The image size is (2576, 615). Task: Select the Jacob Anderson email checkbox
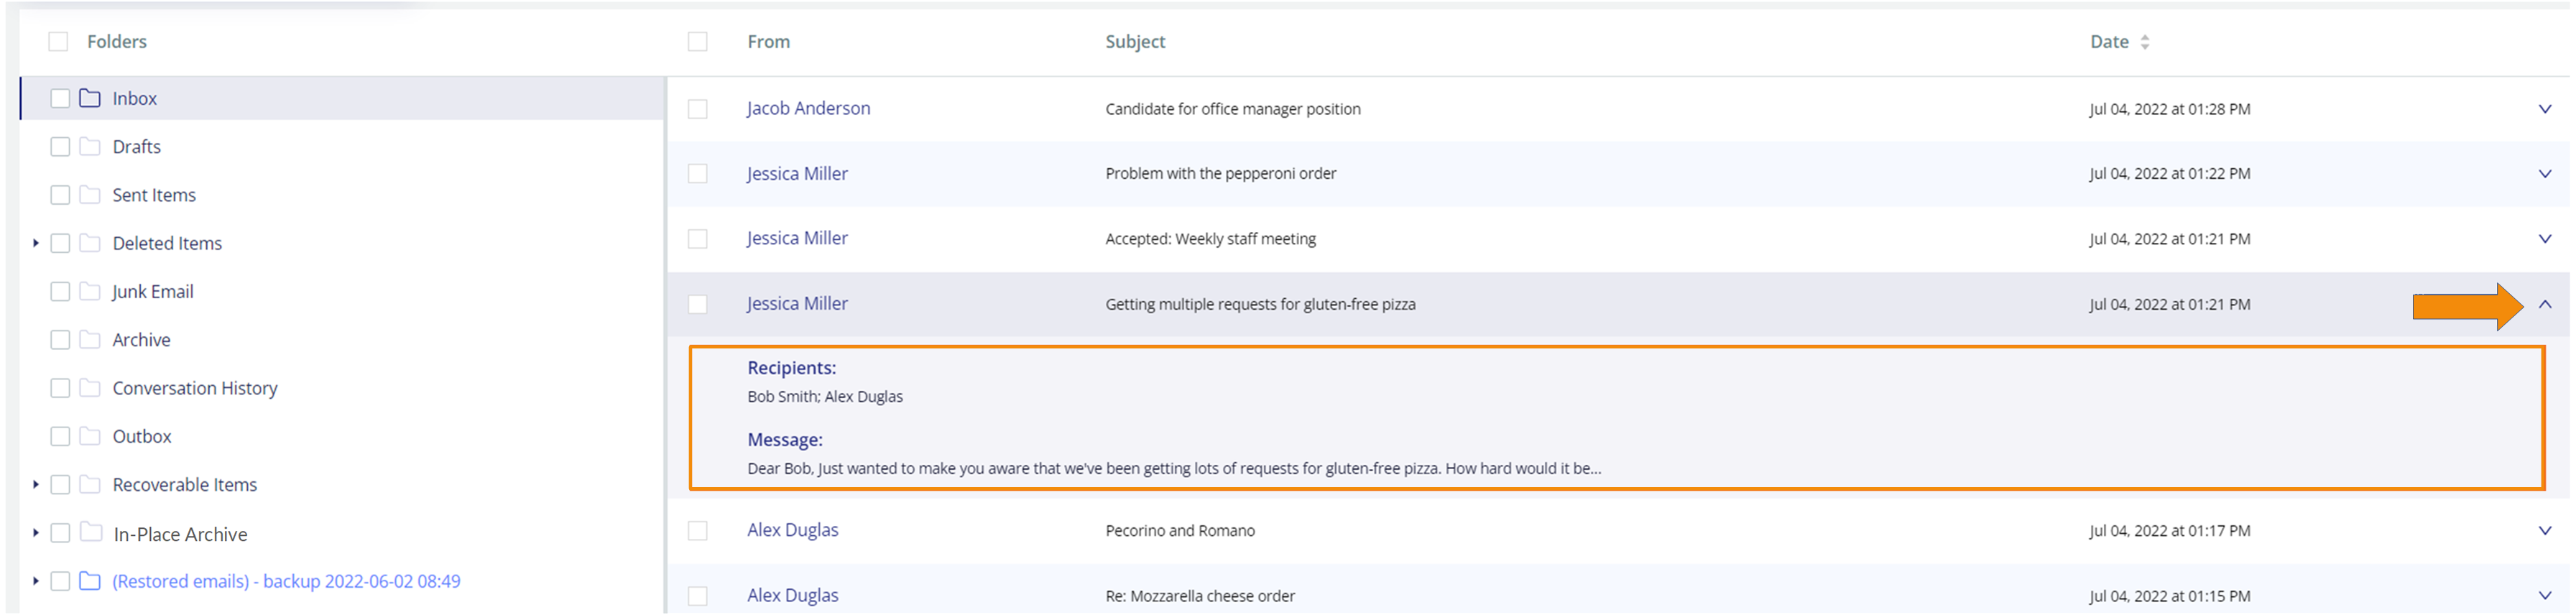tap(697, 108)
